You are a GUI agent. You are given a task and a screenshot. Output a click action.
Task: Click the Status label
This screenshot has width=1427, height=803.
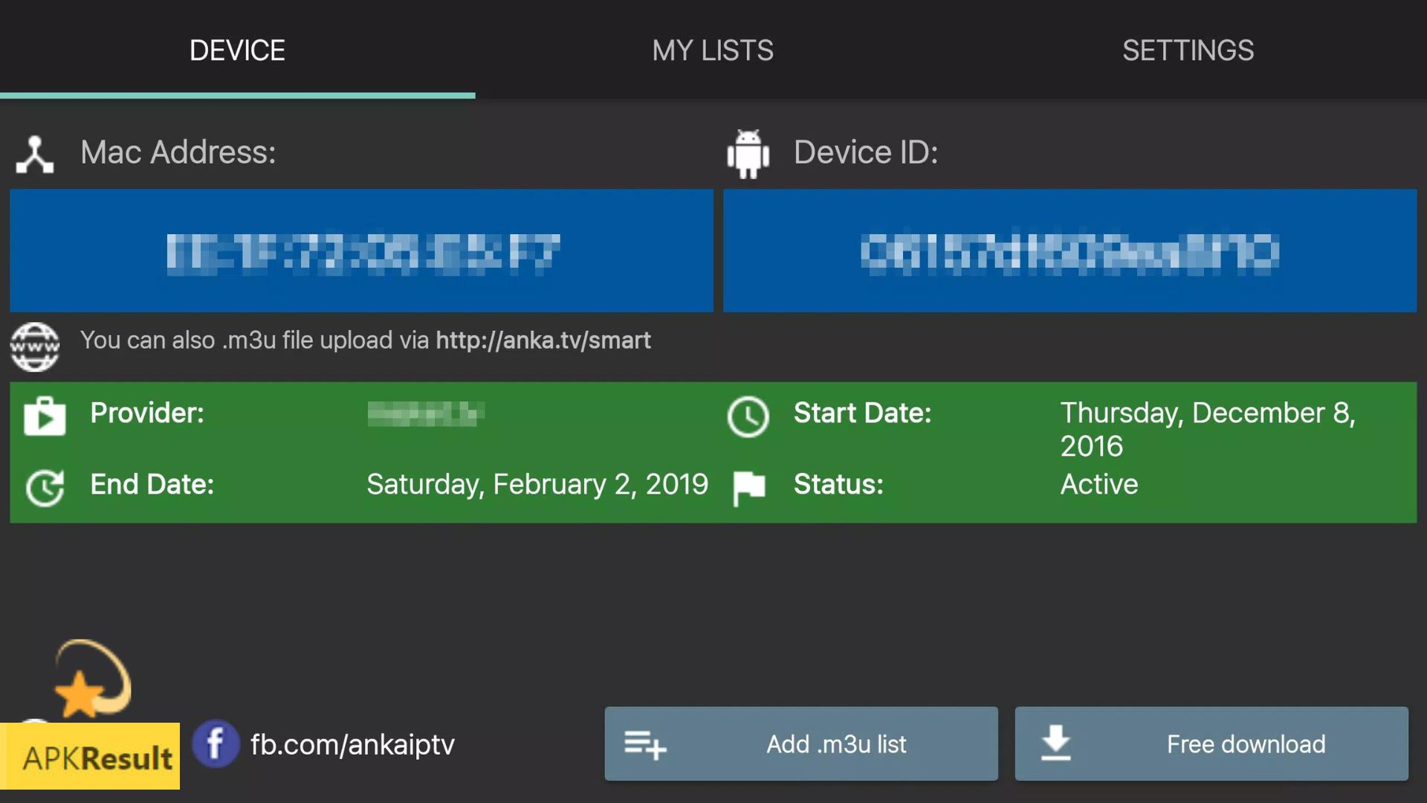pos(838,484)
